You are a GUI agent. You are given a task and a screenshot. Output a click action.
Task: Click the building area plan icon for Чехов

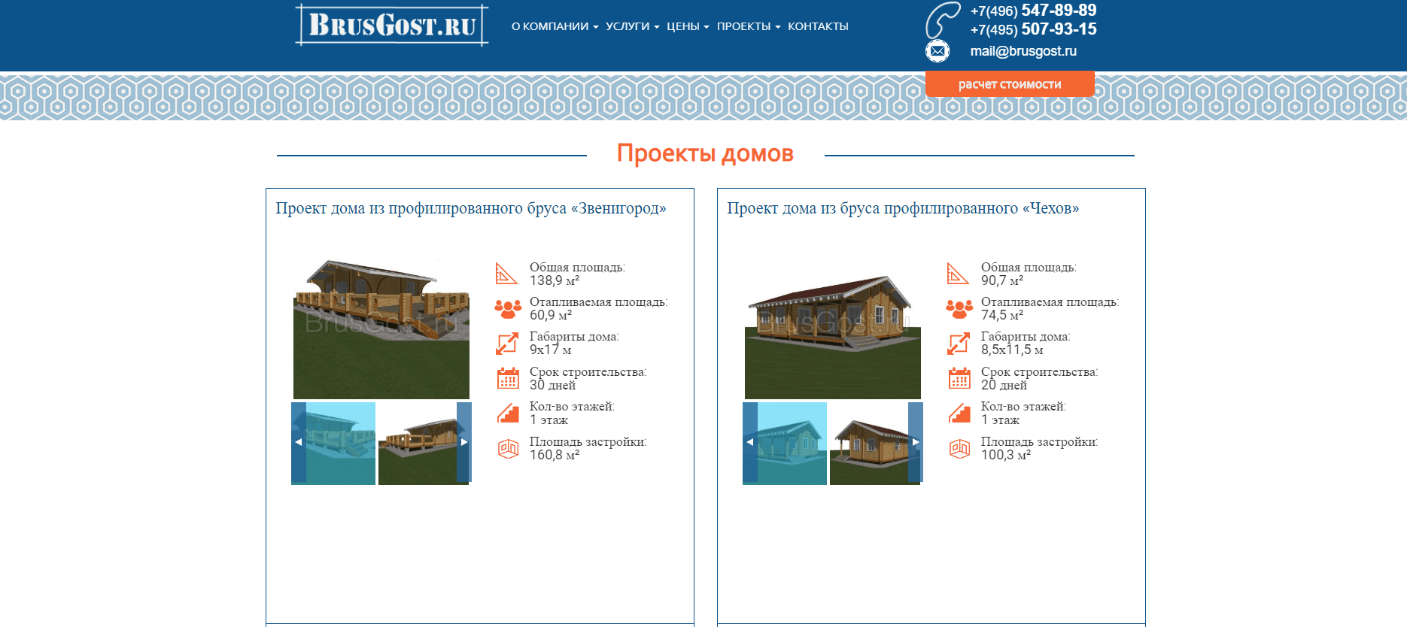[x=959, y=449]
